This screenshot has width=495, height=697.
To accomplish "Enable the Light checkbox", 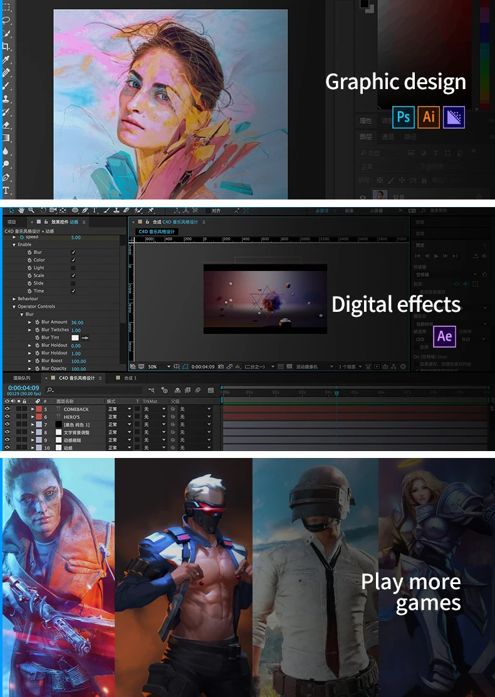I will tap(73, 268).
